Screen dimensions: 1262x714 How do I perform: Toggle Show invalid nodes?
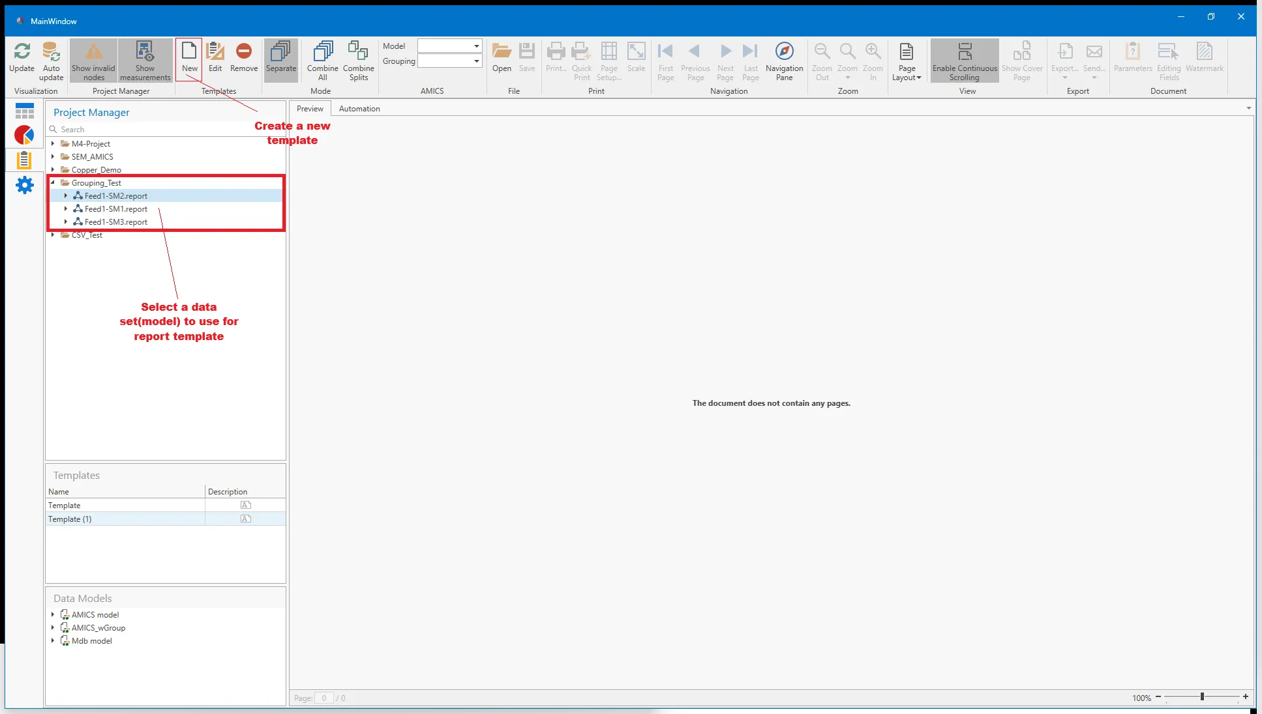point(93,59)
